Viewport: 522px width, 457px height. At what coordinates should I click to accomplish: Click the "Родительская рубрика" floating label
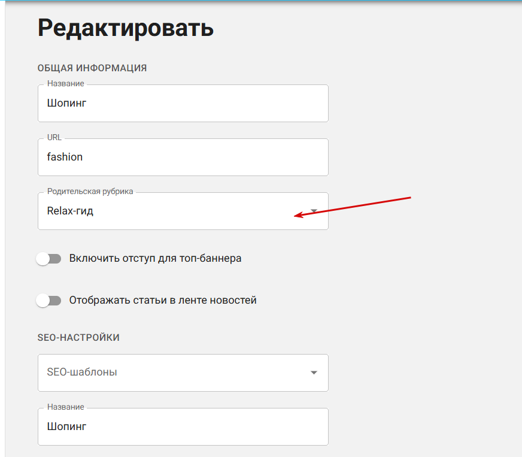click(90, 191)
